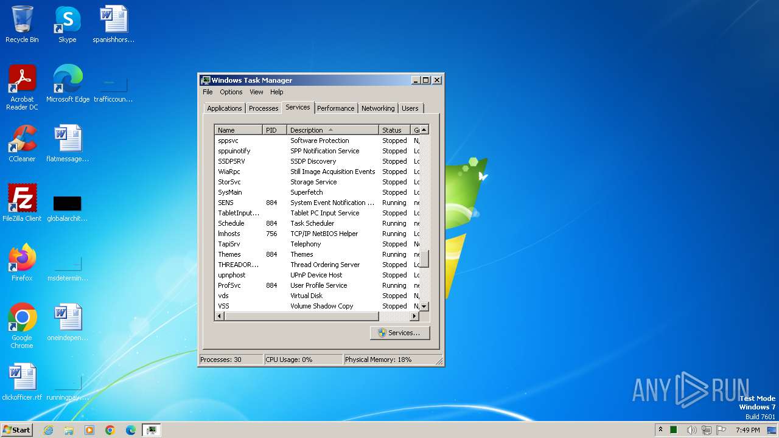Sort services by the Name column
The image size is (779, 438).
(239, 130)
